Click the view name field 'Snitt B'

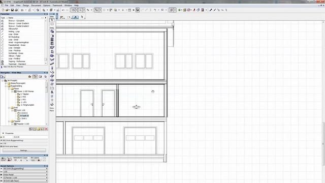coord(30,137)
